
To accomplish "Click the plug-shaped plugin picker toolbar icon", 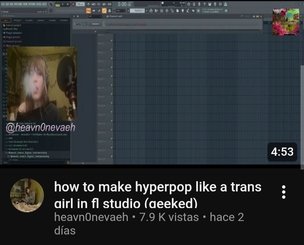I will [183, 11].
